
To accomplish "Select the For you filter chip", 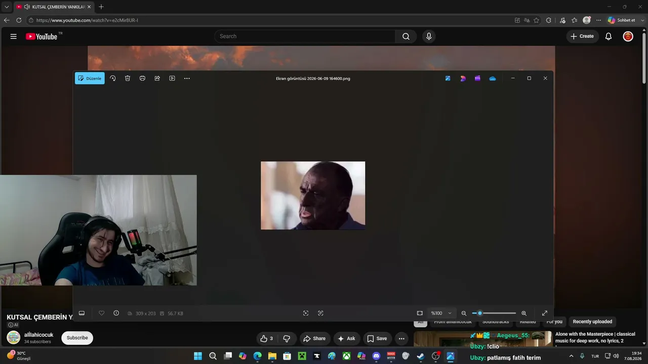I will tap(554, 322).
